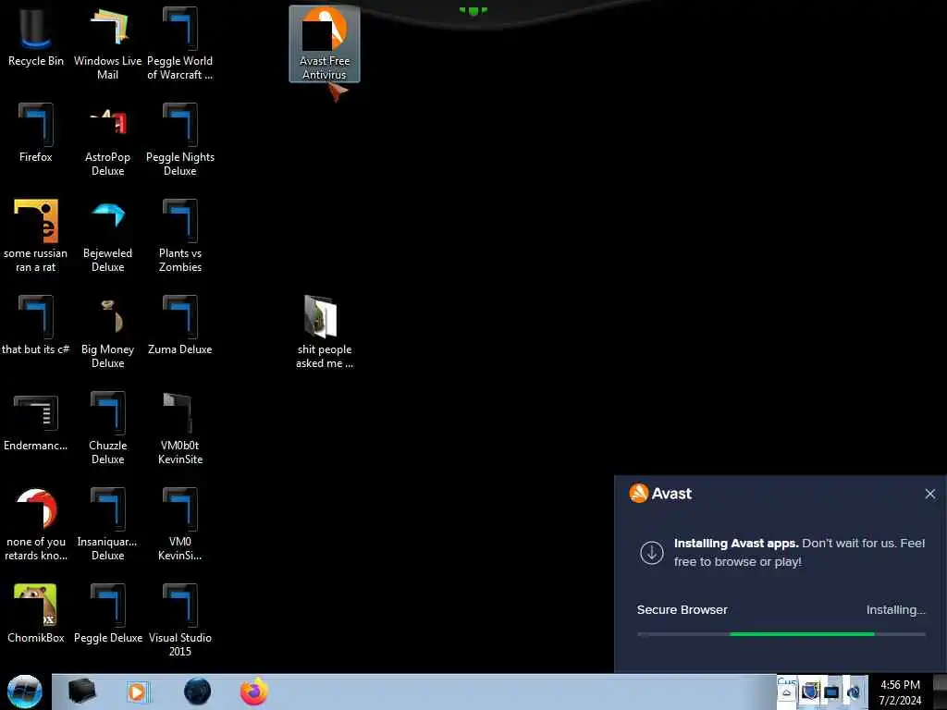Open AstroPop Deluxe shortcut

[x=107, y=140]
